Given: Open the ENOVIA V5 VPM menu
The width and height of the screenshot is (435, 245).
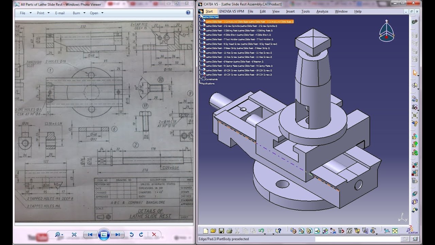Looking at the screenshot, I should pyautogui.click(x=231, y=11).
